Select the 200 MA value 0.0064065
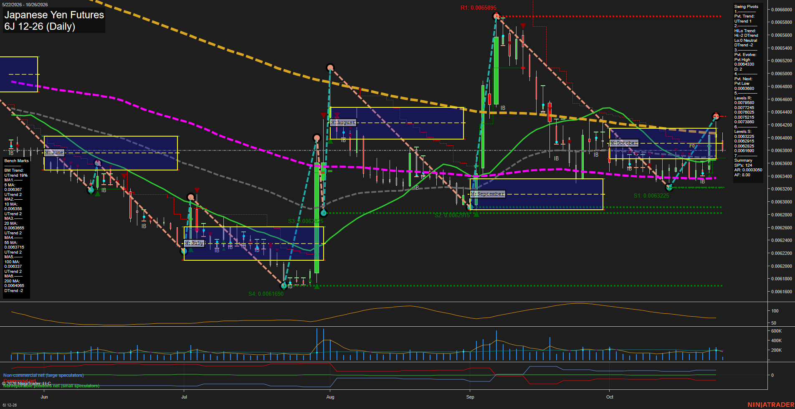The width and height of the screenshot is (795, 409). coord(14,286)
